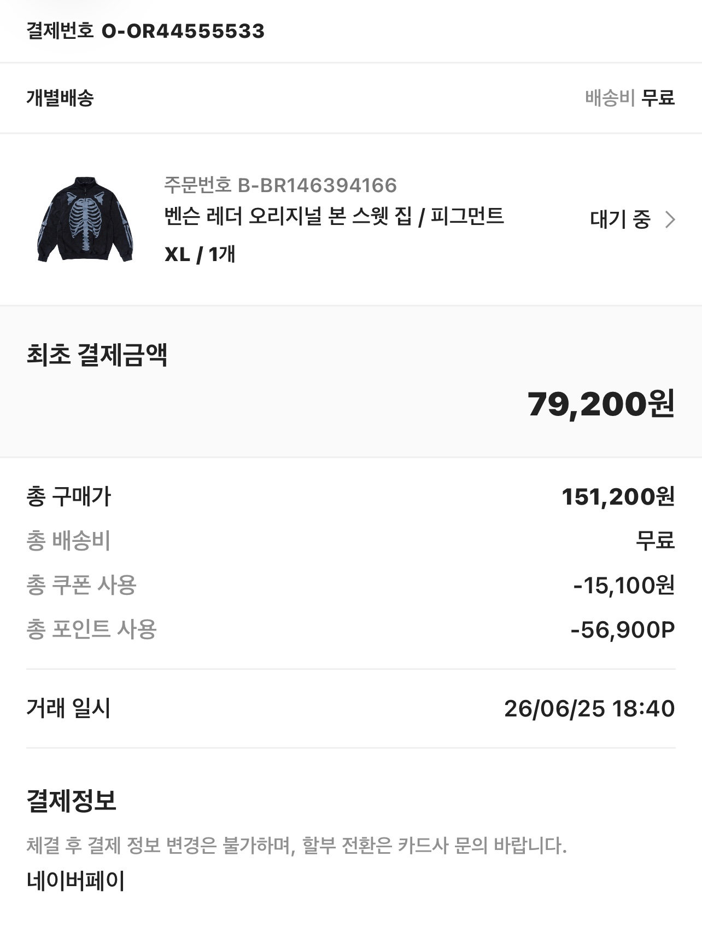This screenshot has height=937, width=702.
Task: Tap the 네이버페이 payment method
Action: [x=75, y=881]
